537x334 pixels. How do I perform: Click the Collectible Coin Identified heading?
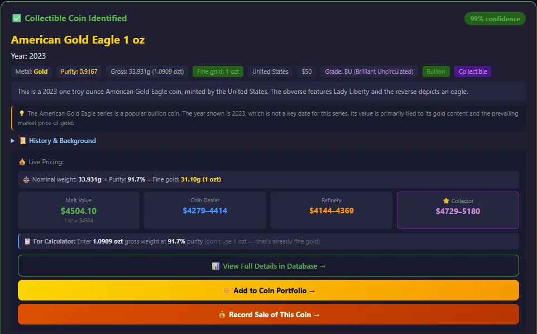(x=76, y=18)
